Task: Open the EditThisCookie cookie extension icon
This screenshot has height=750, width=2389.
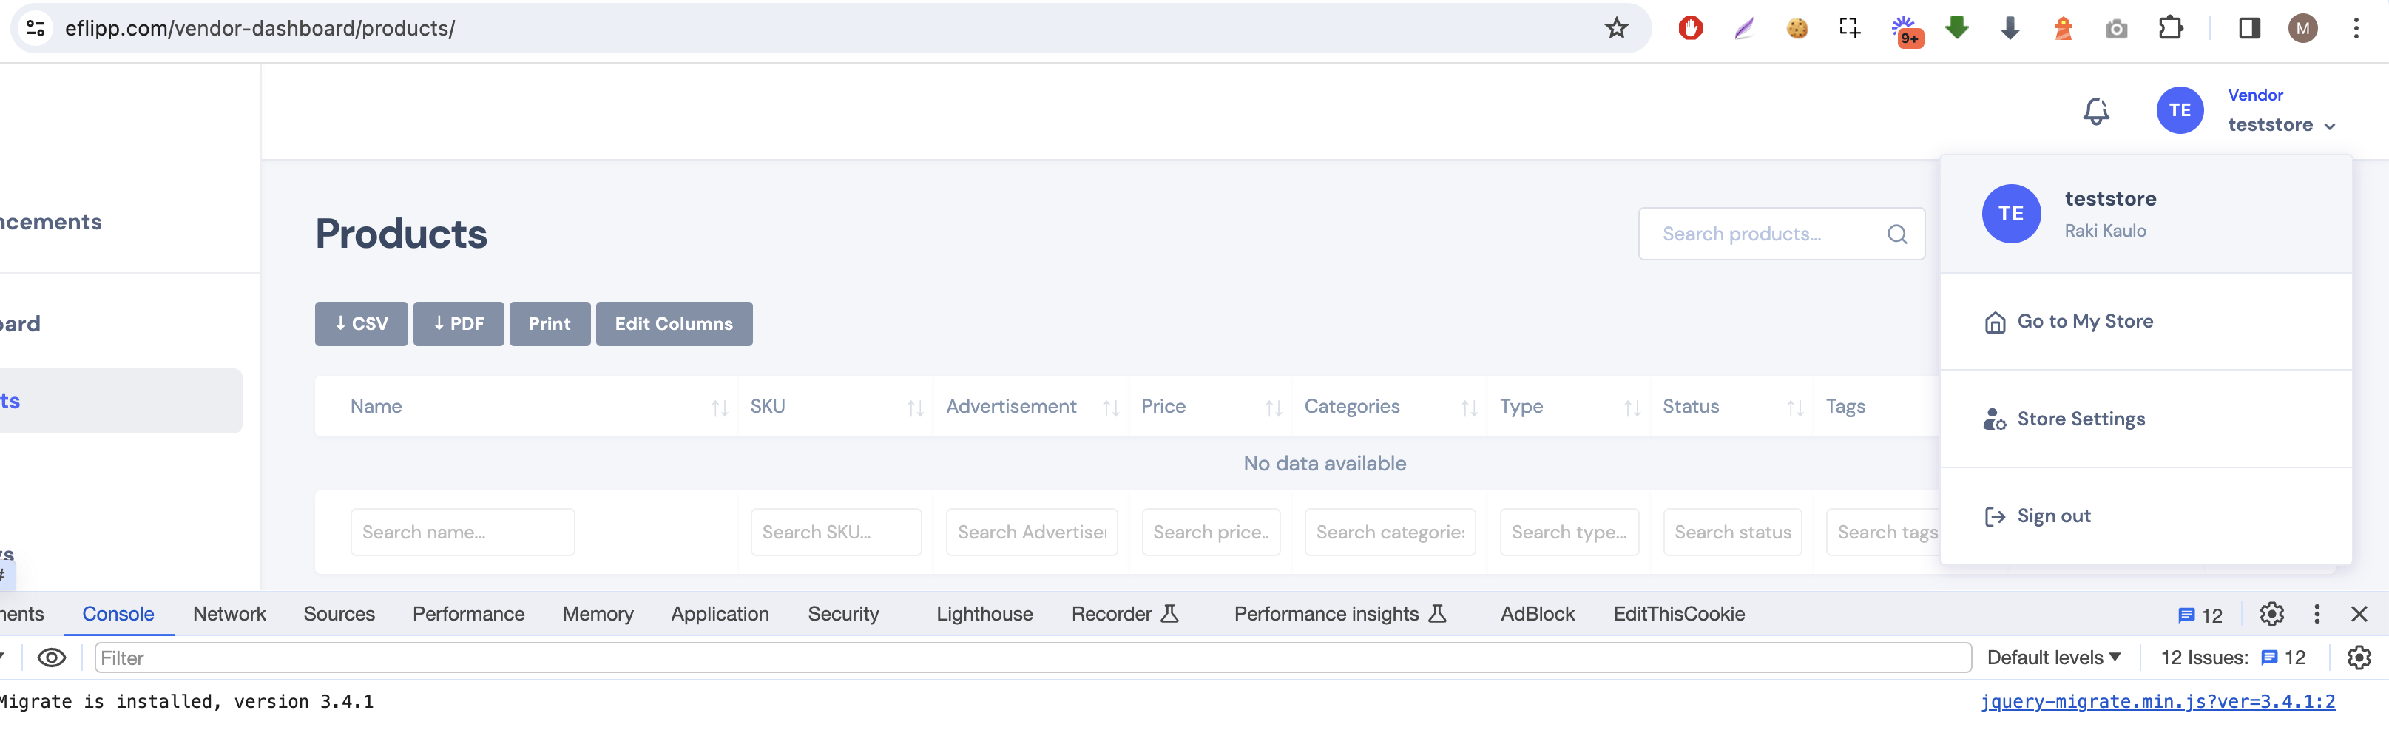Action: (x=1797, y=29)
